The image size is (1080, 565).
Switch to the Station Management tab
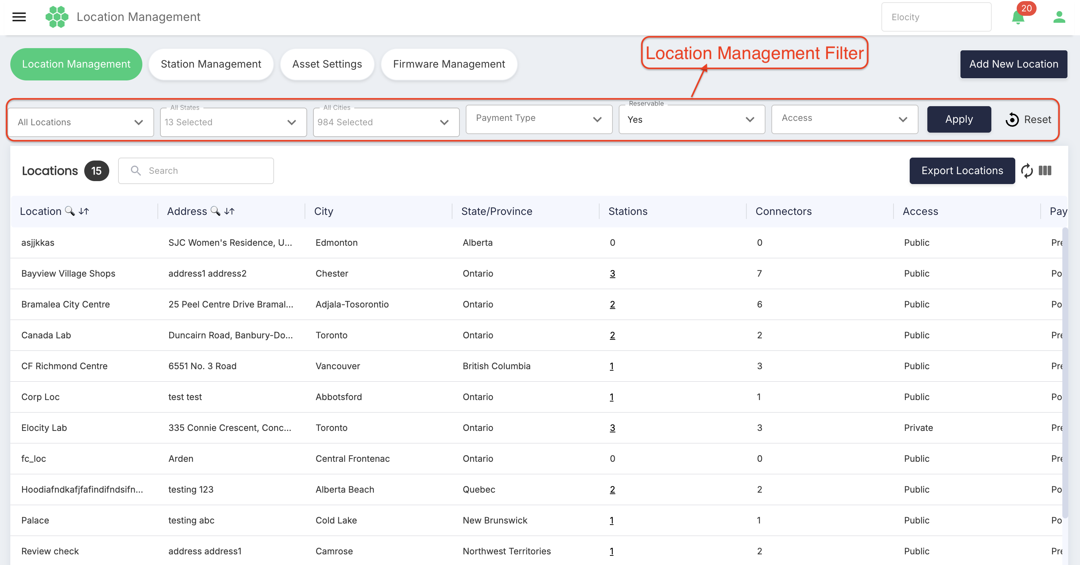coord(211,64)
